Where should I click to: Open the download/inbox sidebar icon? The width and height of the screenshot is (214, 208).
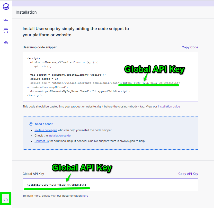pos(6,19)
